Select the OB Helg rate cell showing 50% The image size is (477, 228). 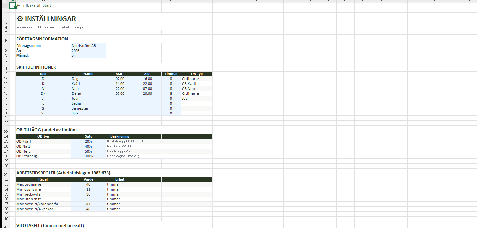88,151
